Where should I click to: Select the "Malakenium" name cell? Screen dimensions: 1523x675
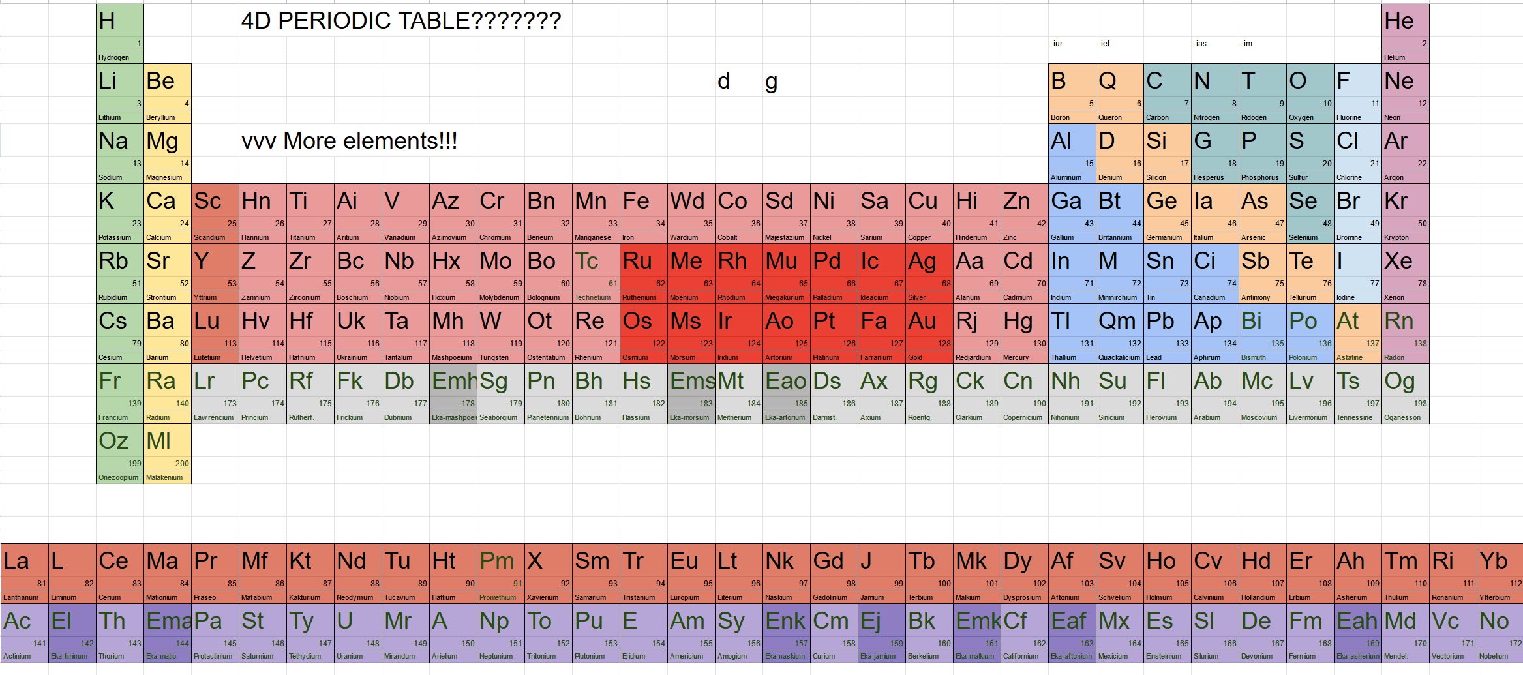[x=168, y=477]
